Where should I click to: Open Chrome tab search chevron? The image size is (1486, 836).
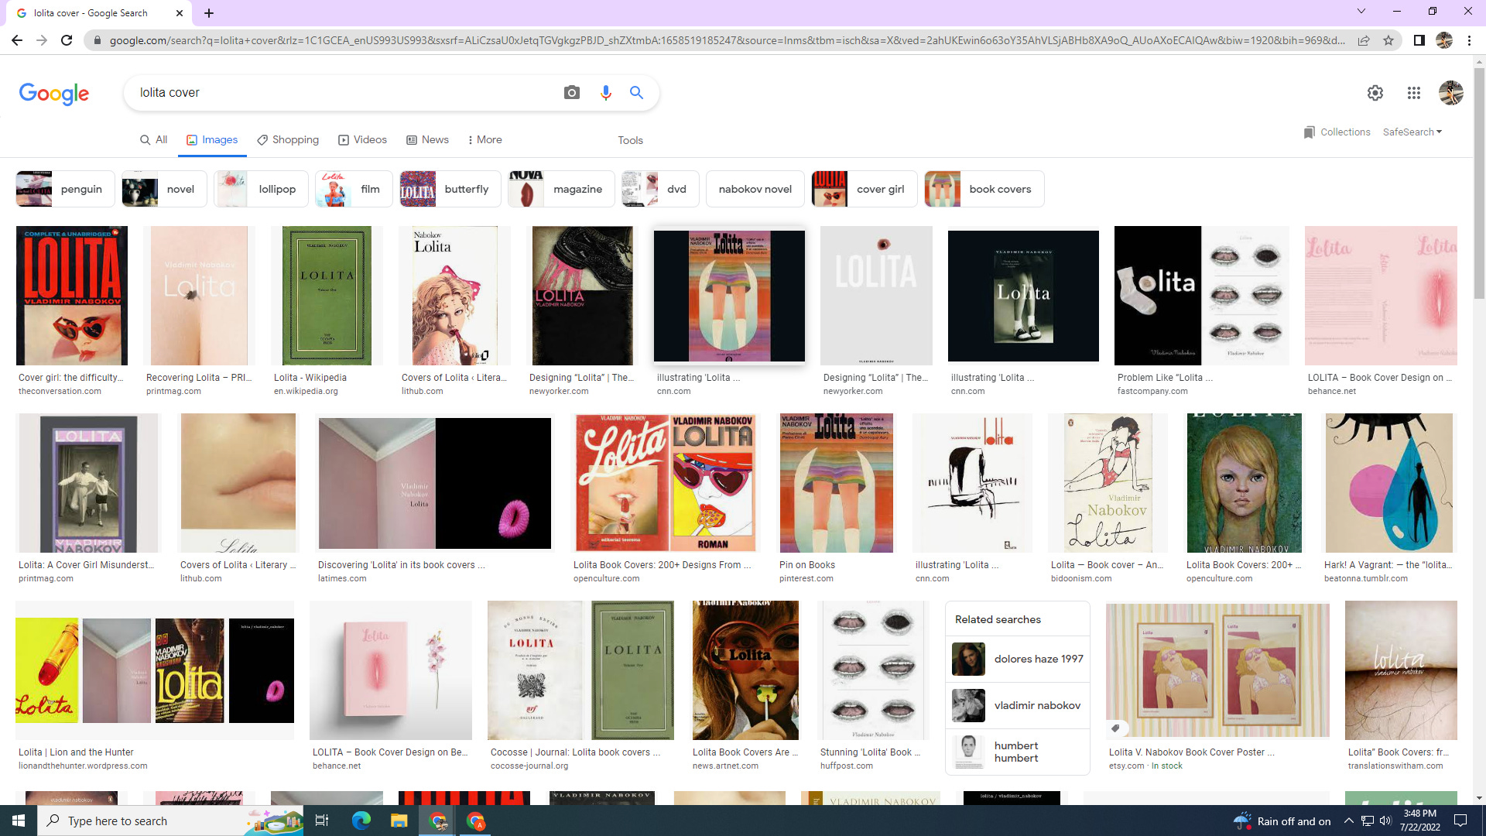pyautogui.click(x=1361, y=11)
